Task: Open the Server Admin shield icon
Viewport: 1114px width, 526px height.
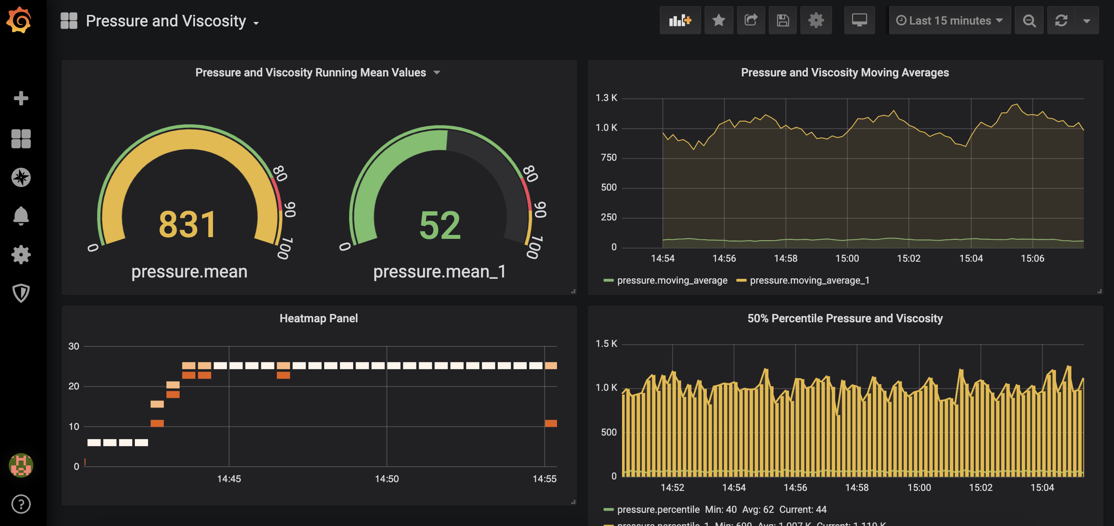Action: [21, 293]
